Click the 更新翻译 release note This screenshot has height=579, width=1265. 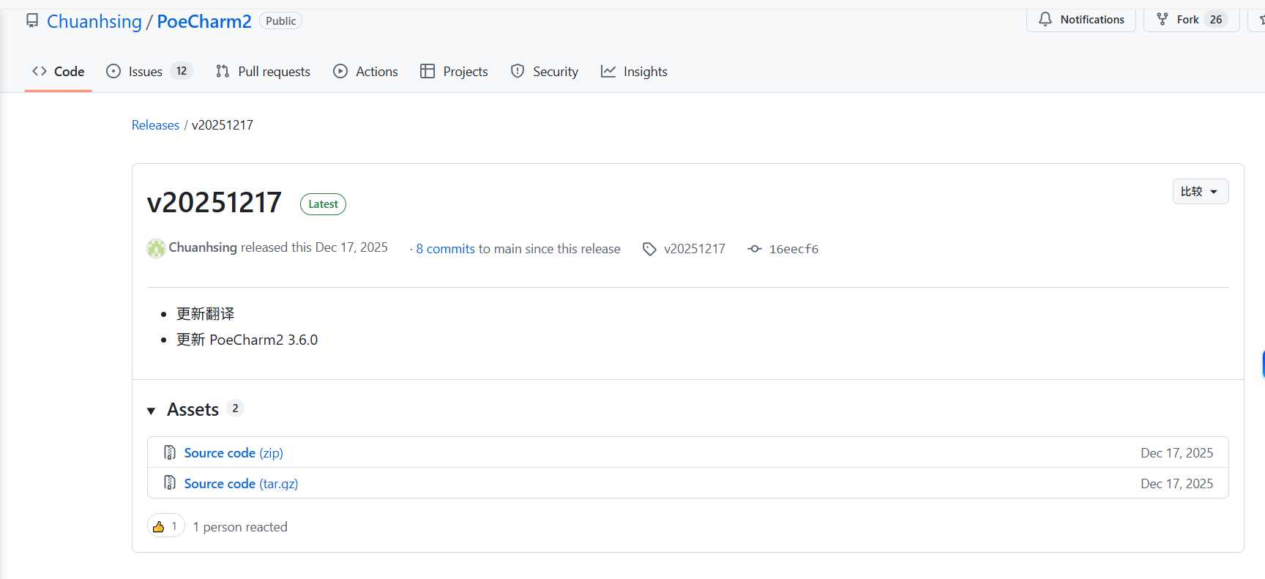pyautogui.click(x=206, y=314)
